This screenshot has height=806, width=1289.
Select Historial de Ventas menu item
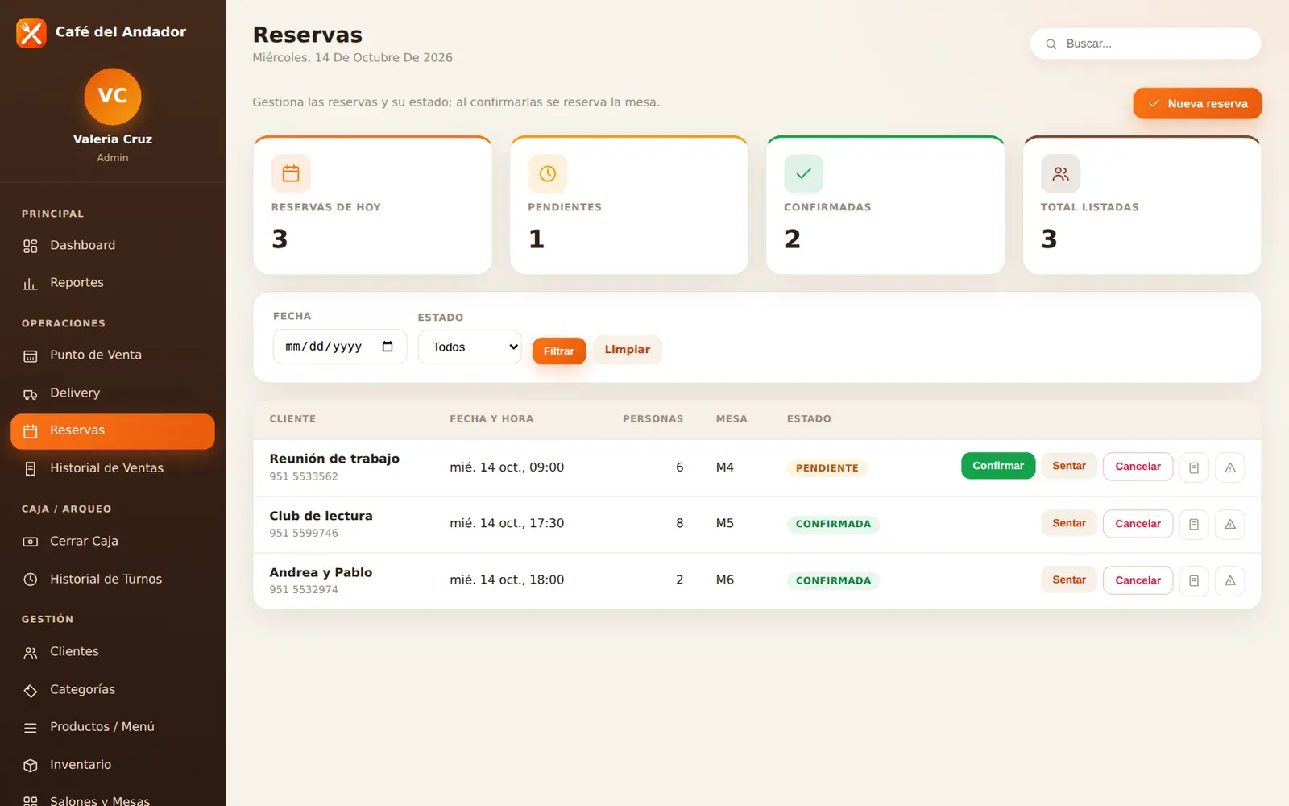point(113,468)
